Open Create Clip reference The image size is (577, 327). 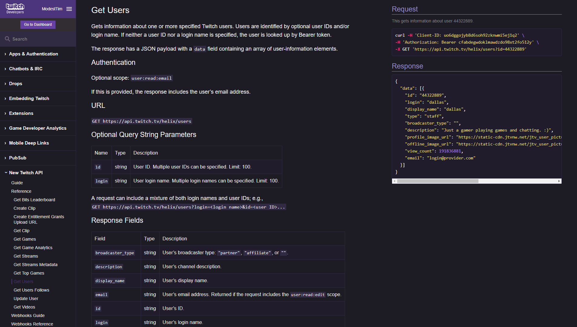click(x=25, y=208)
